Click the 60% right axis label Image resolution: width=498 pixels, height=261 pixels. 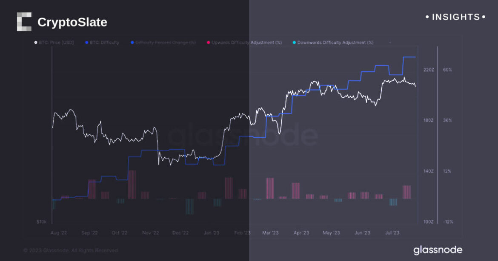point(448,70)
